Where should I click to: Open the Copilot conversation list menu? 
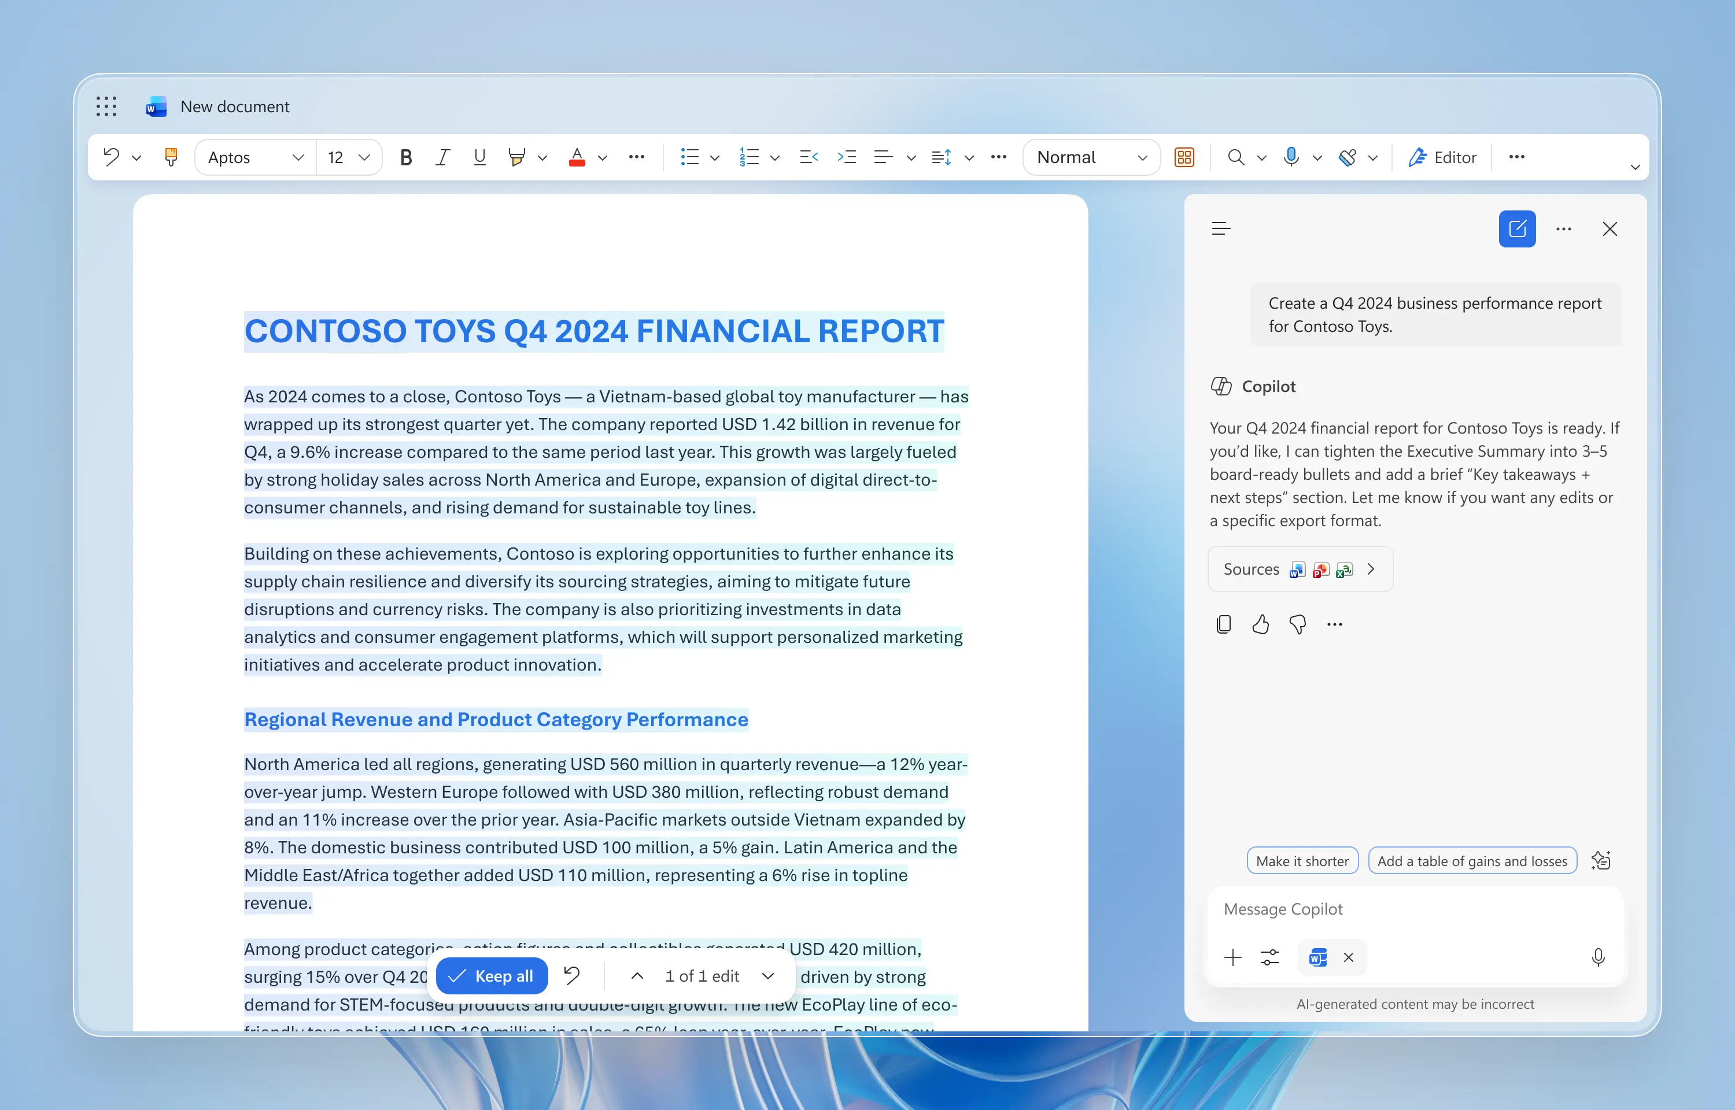pos(1221,229)
